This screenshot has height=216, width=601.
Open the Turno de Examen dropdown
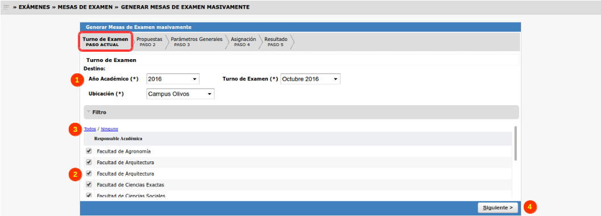[x=311, y=79]
